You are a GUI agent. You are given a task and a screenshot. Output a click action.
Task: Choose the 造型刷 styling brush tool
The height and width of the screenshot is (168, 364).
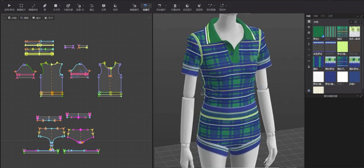pyautogui.click(x=199, y=6)
